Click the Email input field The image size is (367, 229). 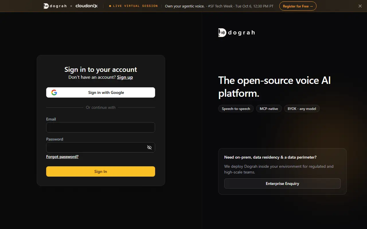click(101, 127)
